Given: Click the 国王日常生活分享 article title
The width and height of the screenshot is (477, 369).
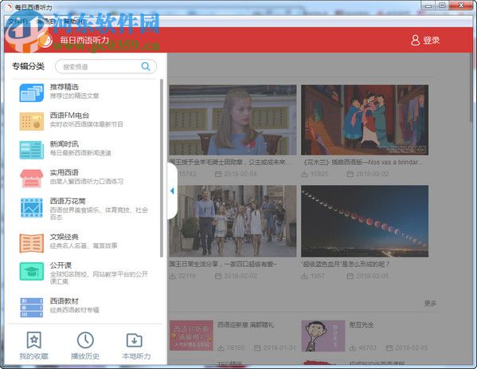Looking at the screenshot, I should point(223,264).
